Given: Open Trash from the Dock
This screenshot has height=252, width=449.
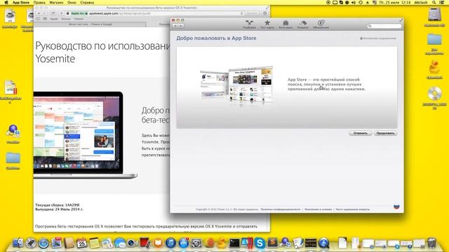Looking at the screenshot, I should pyautogui.click(x=431, y=243).
